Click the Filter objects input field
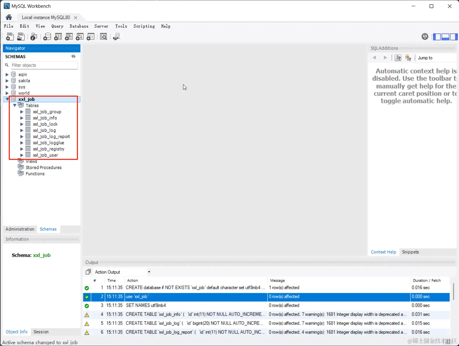Screen dimensions: 459x346 (x=44, y=65)
